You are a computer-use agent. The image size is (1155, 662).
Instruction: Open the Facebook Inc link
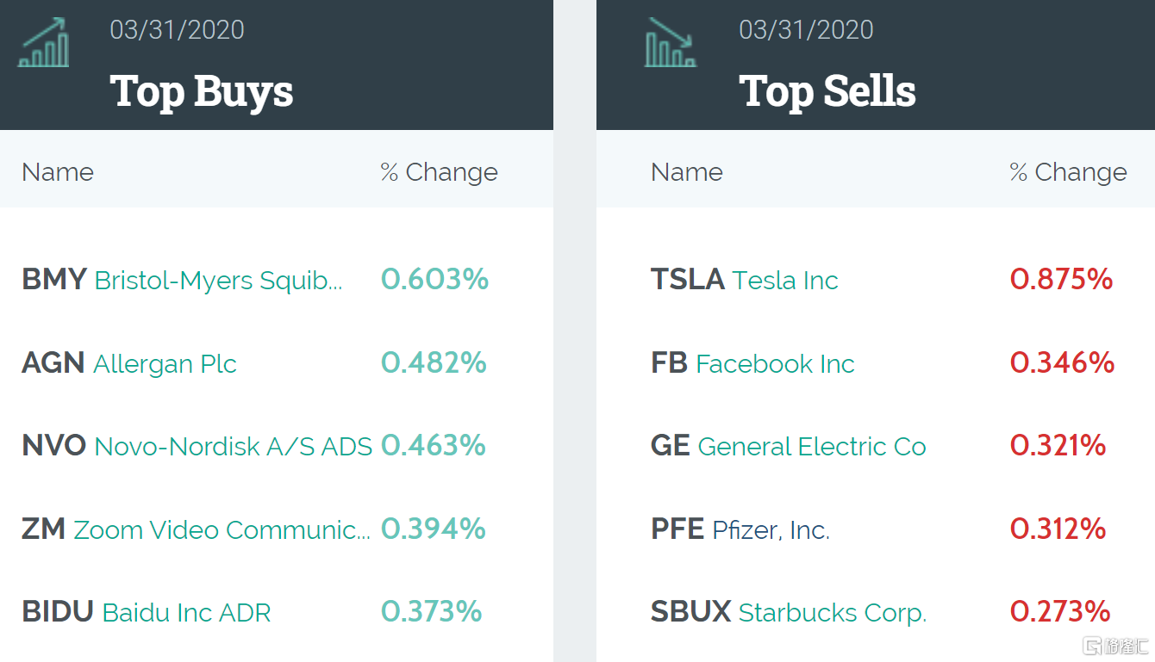pyautogui.click(x=775, y=364)
